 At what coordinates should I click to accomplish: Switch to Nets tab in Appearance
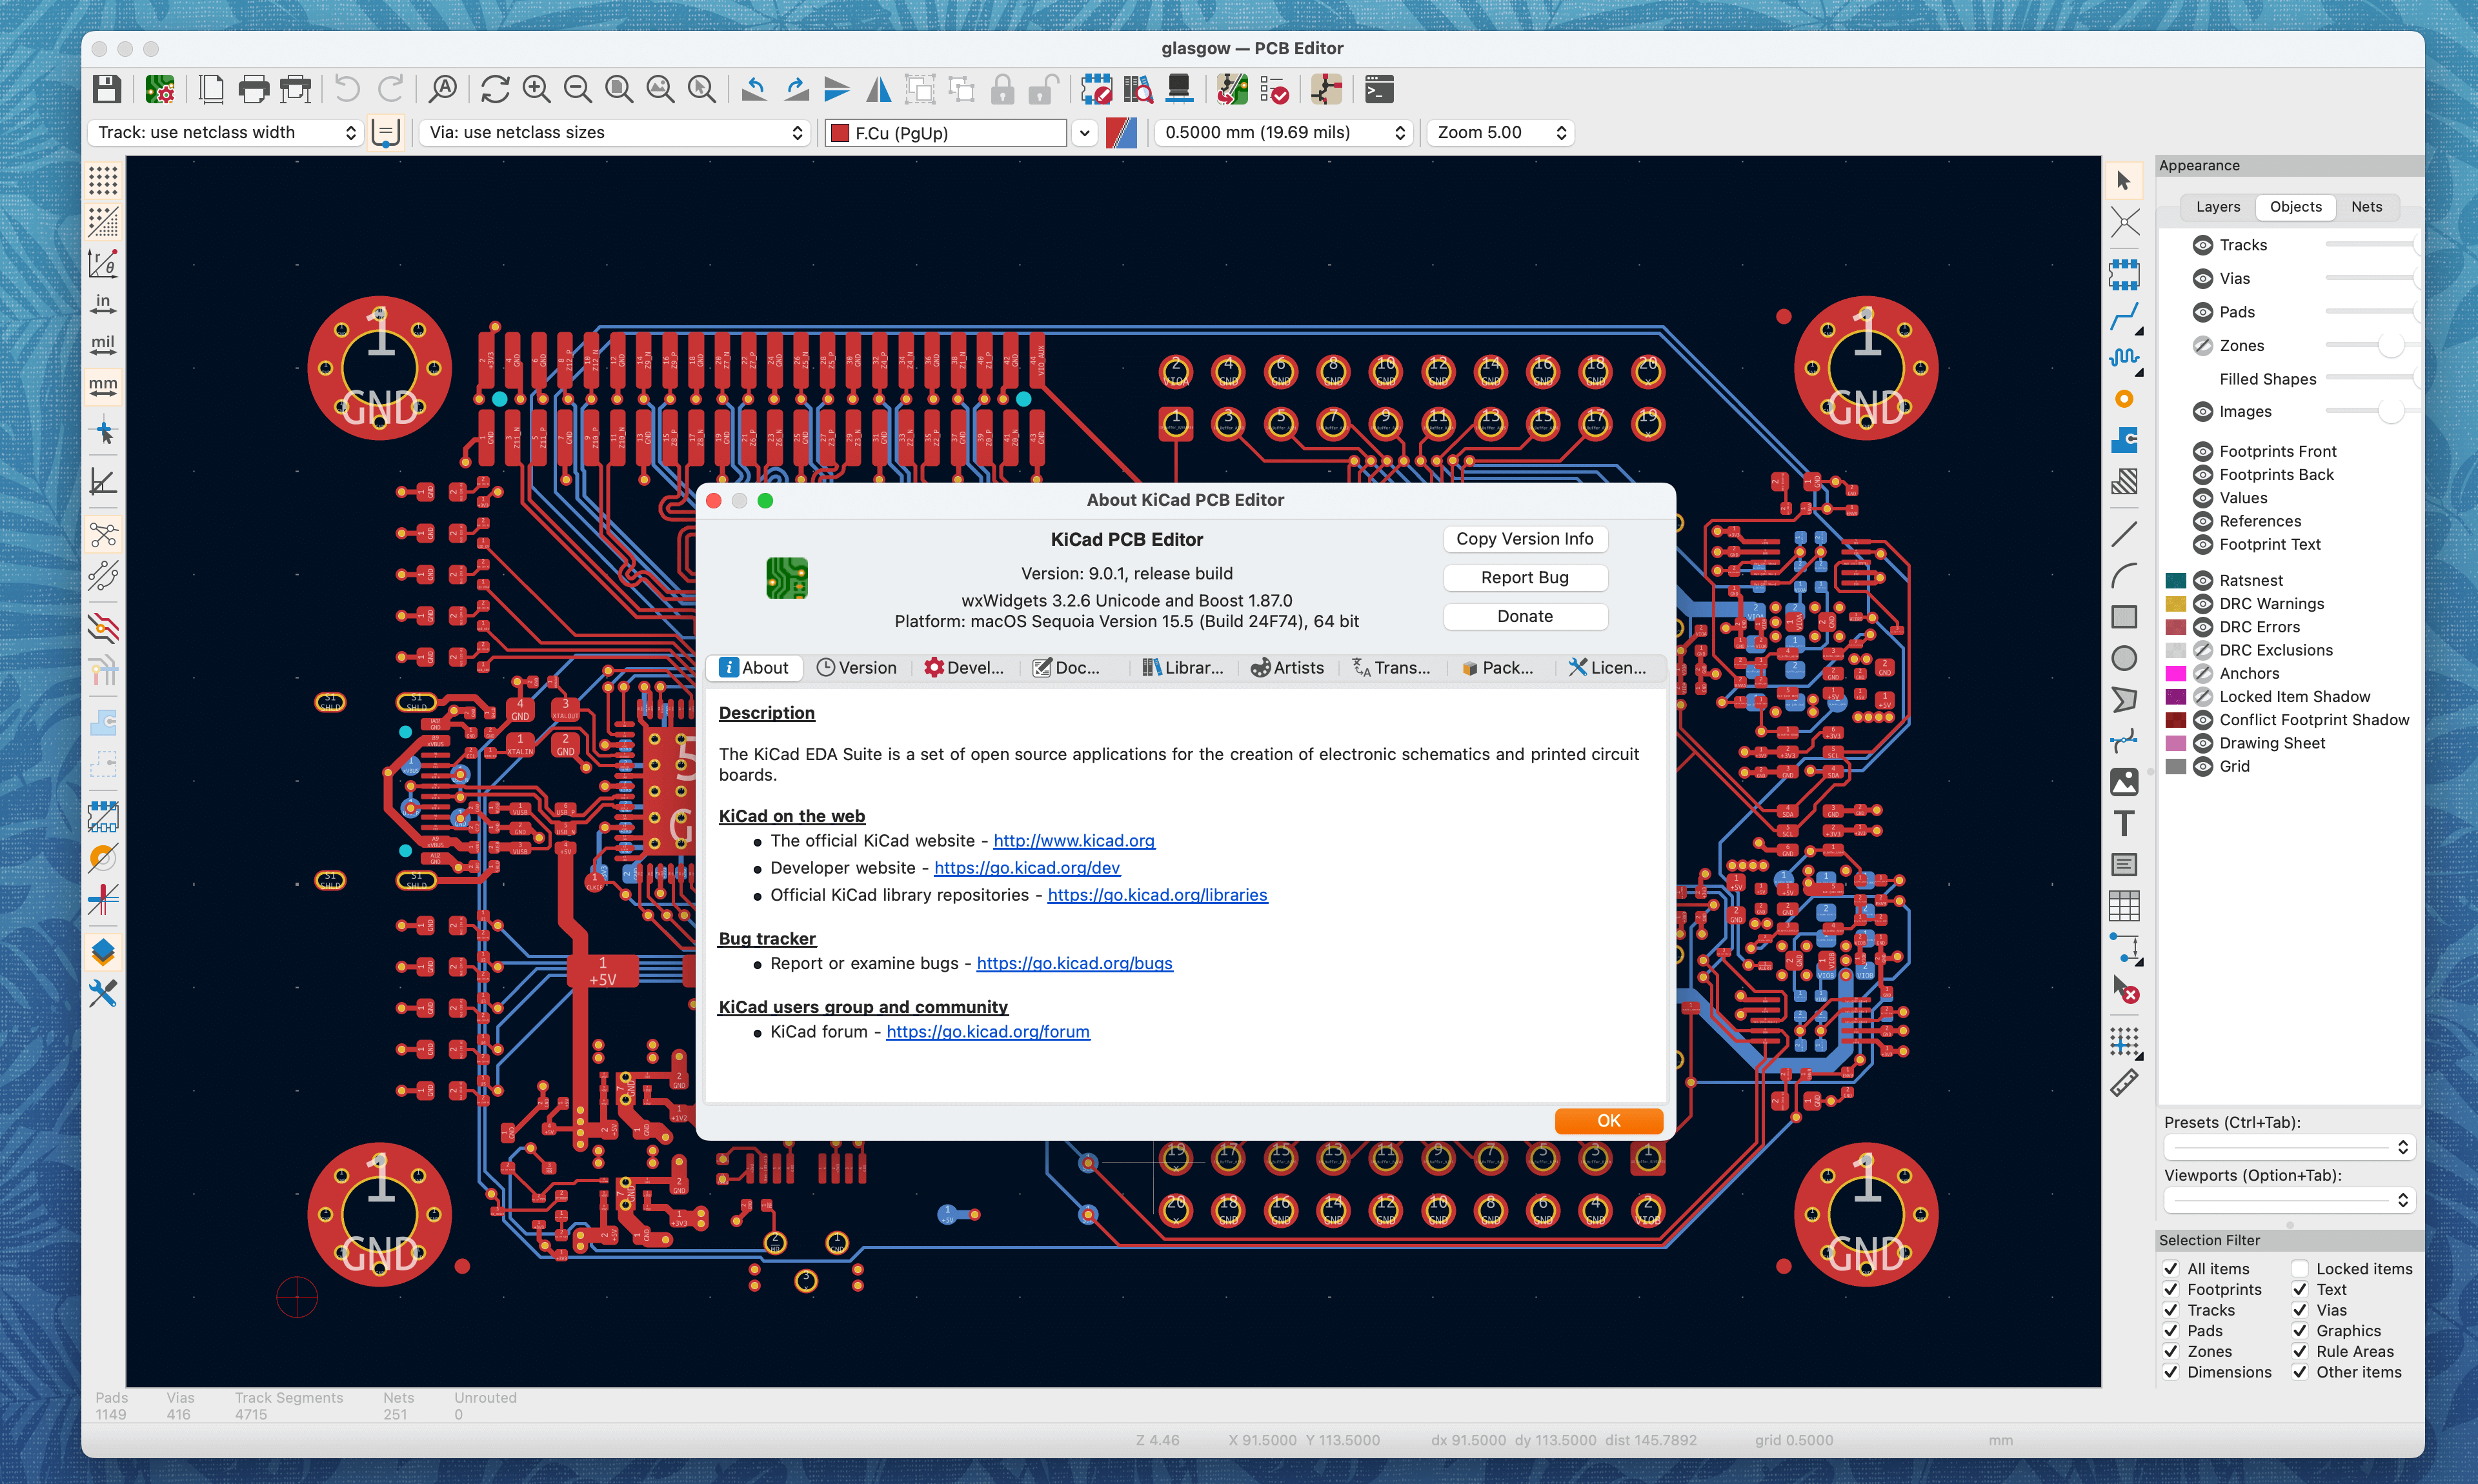coord(2366,207)
